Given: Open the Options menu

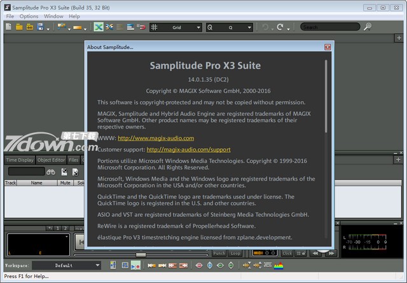Looking at the screenshot, I should point(29,16).
